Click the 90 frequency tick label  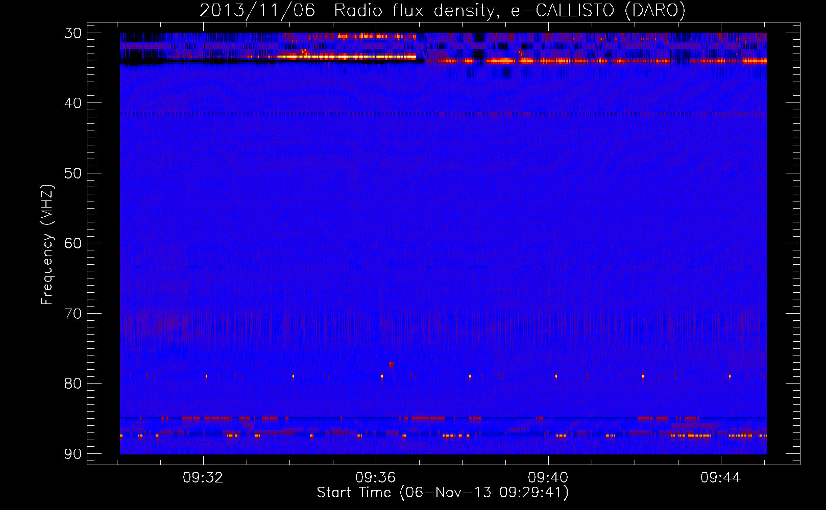pos(73,454)
